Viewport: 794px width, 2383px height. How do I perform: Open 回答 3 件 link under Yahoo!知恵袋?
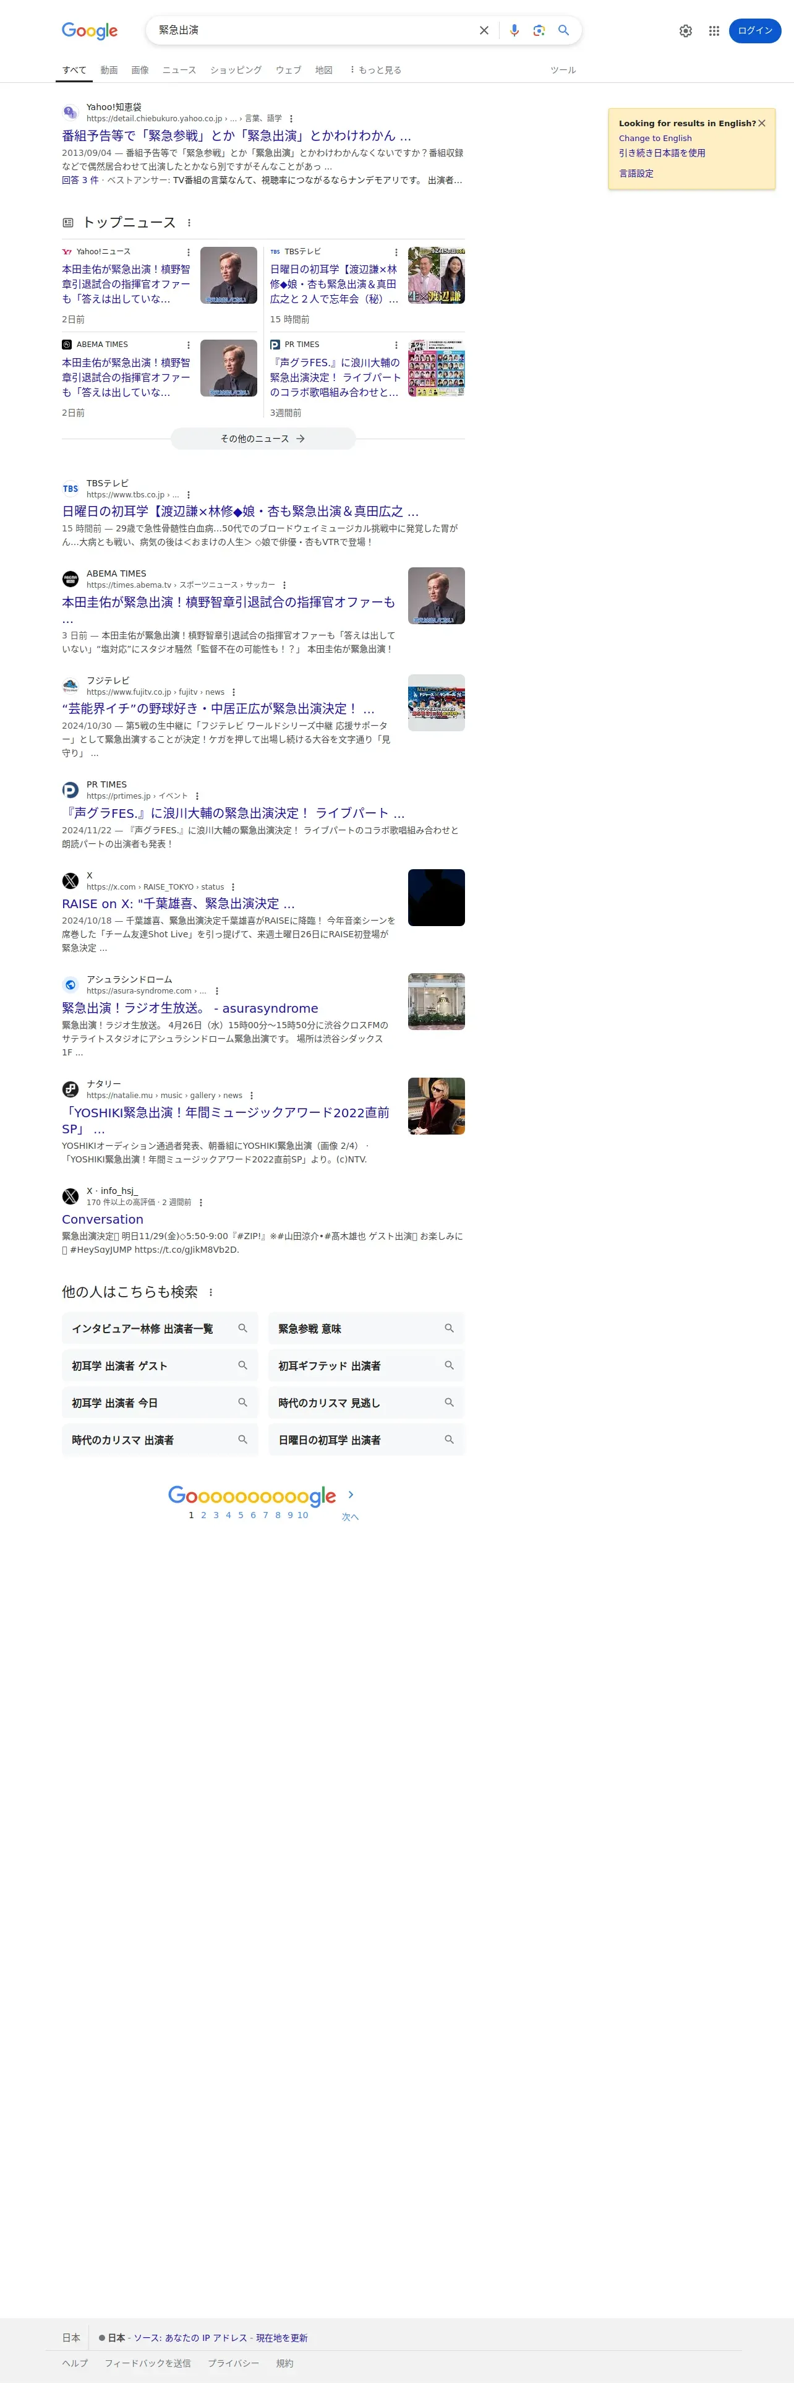(80, 181)
